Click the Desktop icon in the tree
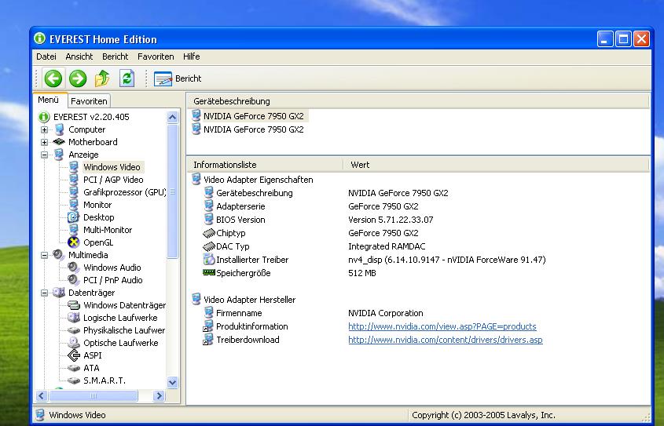Viewport: 664px width, 426px height. click(x=73, y=217)
